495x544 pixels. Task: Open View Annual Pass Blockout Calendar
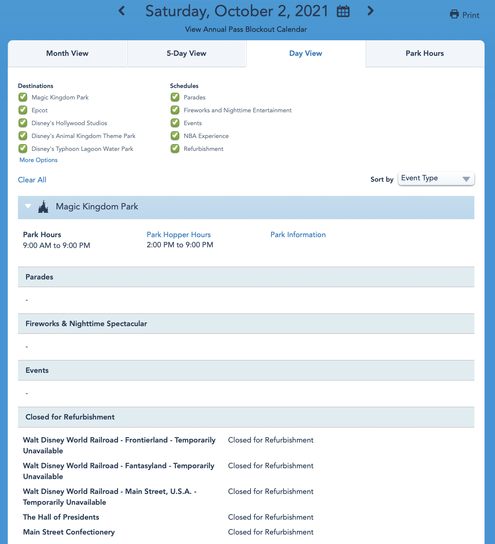246,29
